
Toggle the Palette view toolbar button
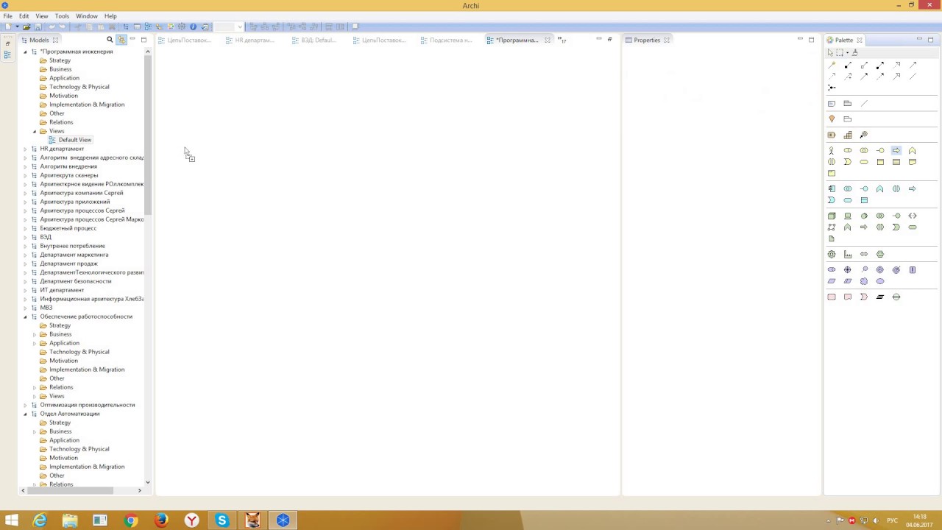171,26
